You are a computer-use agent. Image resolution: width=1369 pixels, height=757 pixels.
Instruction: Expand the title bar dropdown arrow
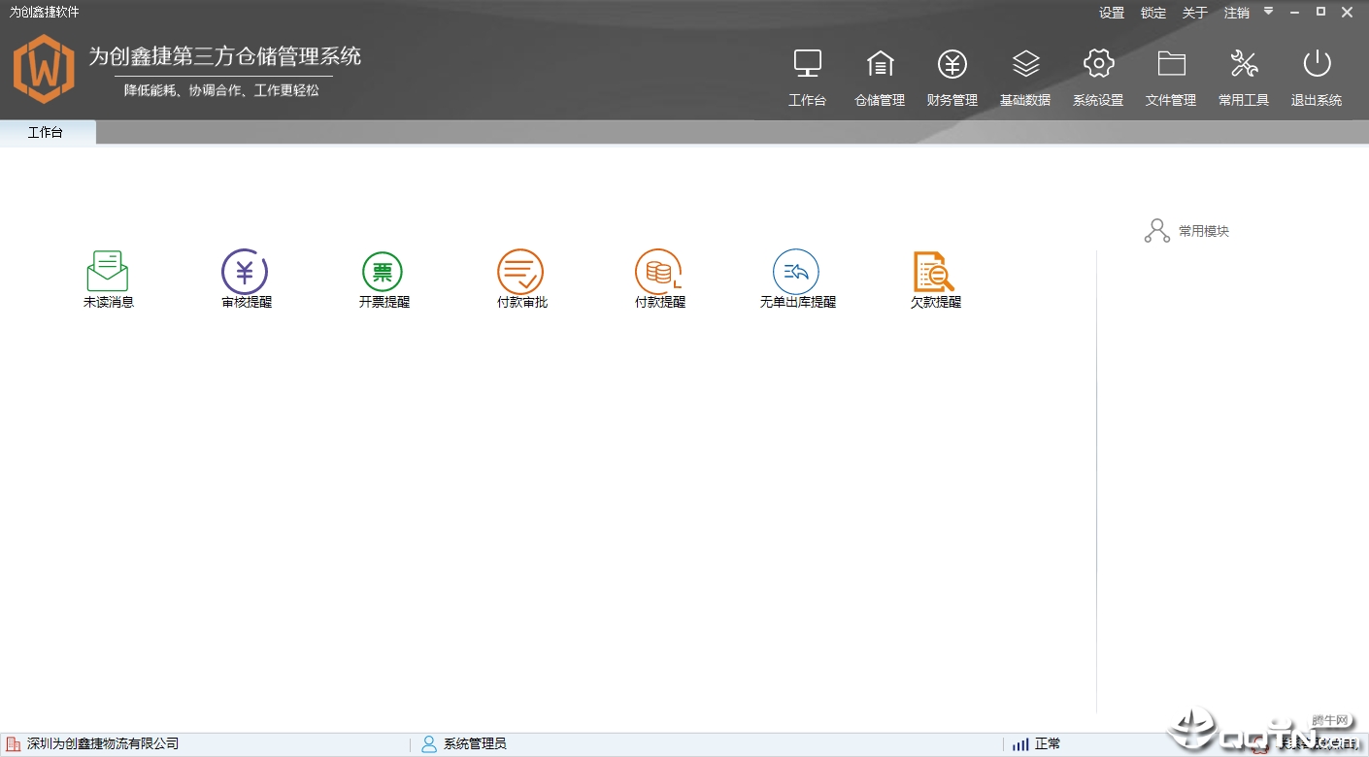click(x=1268, y=12)
